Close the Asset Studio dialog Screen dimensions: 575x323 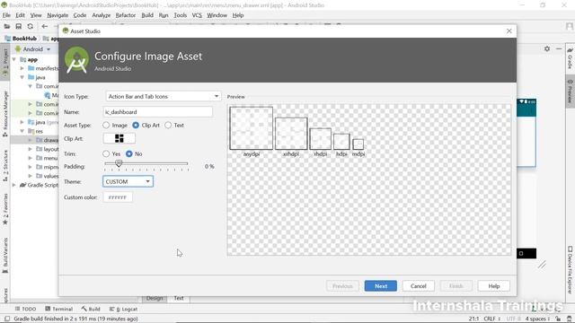point(509,31)
